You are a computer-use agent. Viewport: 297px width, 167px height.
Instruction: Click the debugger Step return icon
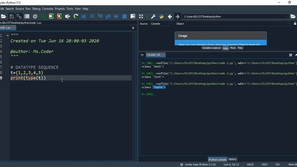click(x=108, y=17)
